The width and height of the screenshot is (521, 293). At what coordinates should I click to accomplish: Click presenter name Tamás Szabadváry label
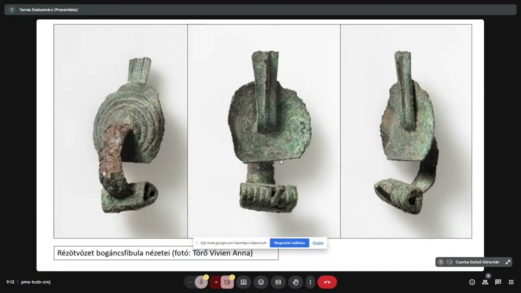(48, 10)
